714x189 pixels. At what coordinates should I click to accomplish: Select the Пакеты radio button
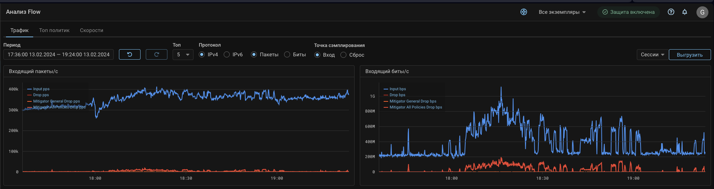point(254,55)
